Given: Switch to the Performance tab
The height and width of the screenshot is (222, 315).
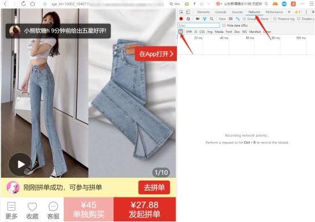Looking at the screenshot, I should (x=274, y=12).
